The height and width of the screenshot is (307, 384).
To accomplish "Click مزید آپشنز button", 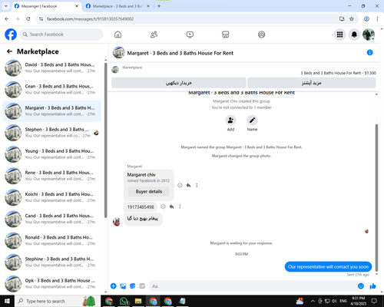I will (312, 83).
